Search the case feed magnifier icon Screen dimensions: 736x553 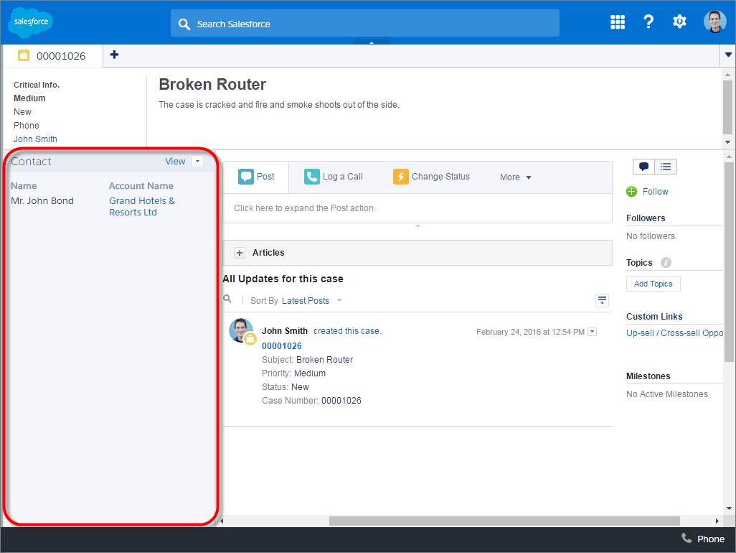[x=227, y=299]
